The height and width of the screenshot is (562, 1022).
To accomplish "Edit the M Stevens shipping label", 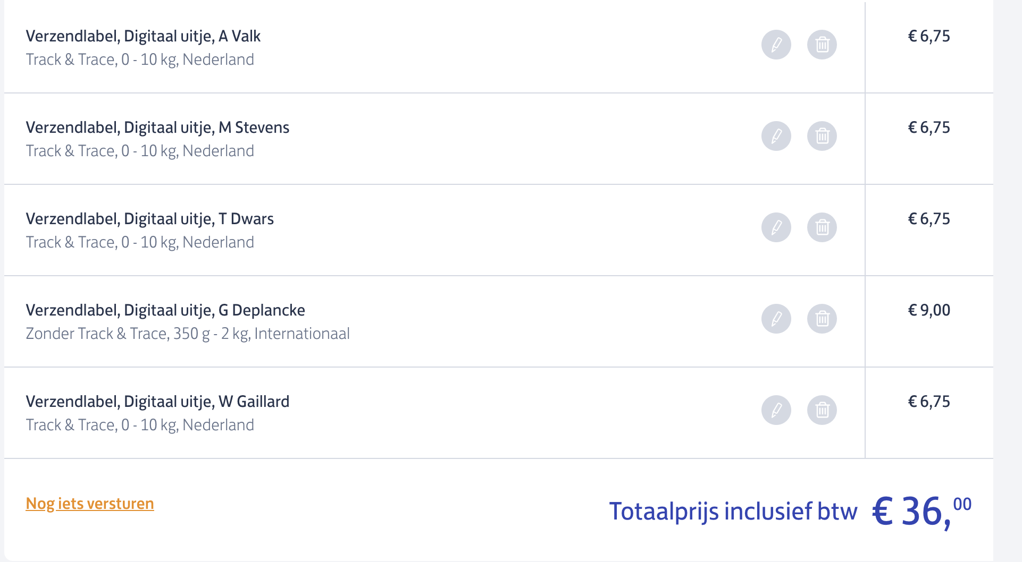I will [776, 136].
